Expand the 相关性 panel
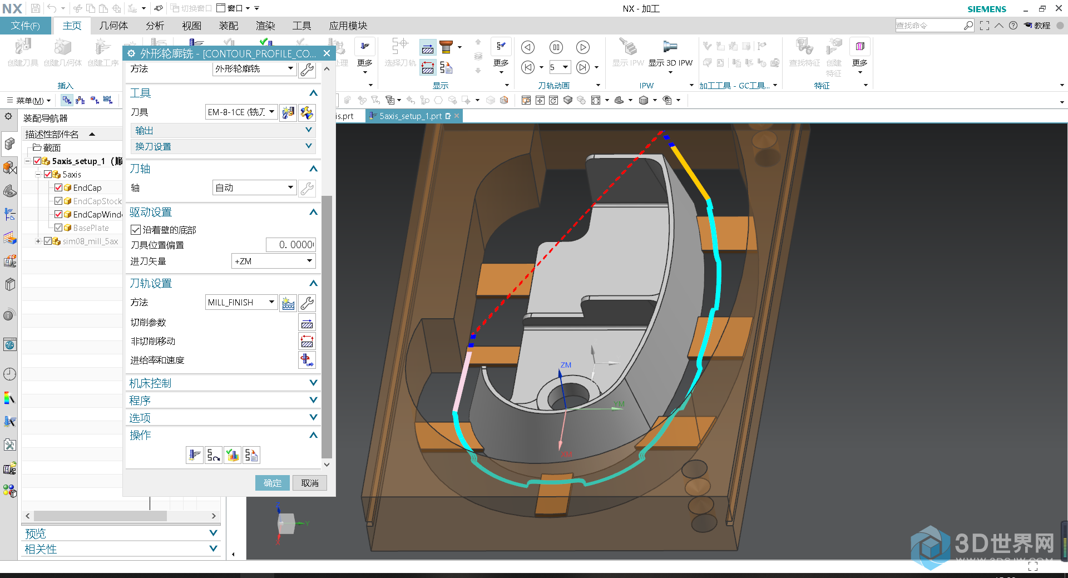Viewport: 1068px width, 578px height. pyautogui.click(x=121, y=549)
